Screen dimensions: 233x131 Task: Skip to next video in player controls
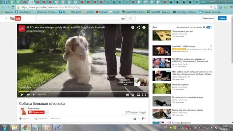click(x=28, y=95)
